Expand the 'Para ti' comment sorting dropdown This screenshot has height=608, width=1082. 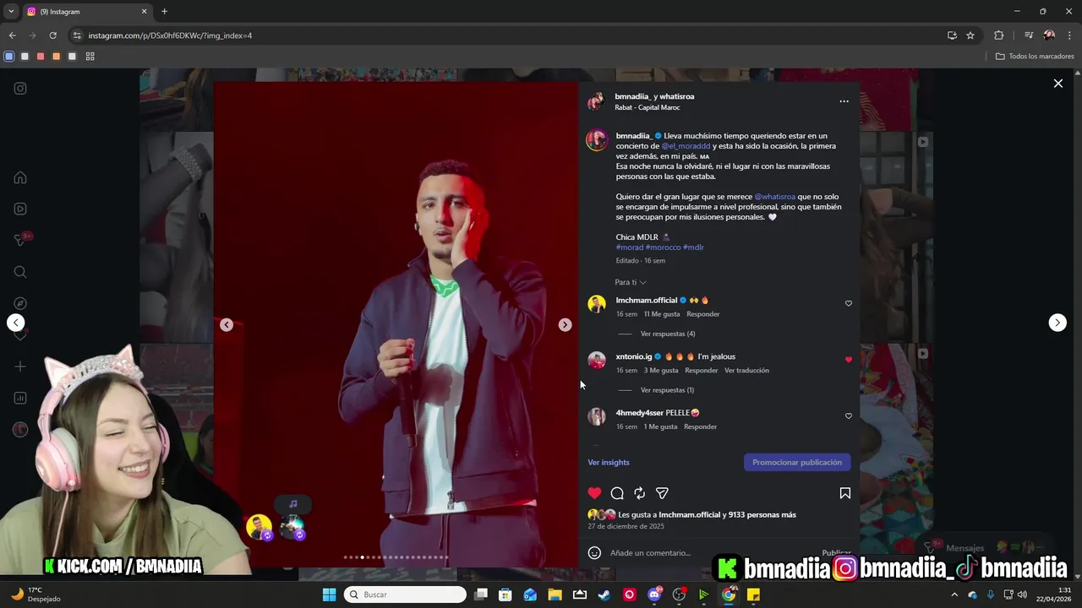coord(631,282)
